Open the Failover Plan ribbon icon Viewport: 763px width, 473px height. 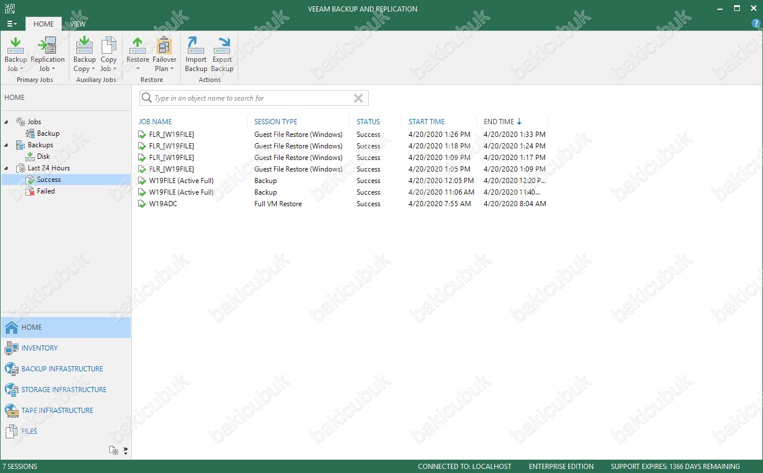tap(165, 45)
